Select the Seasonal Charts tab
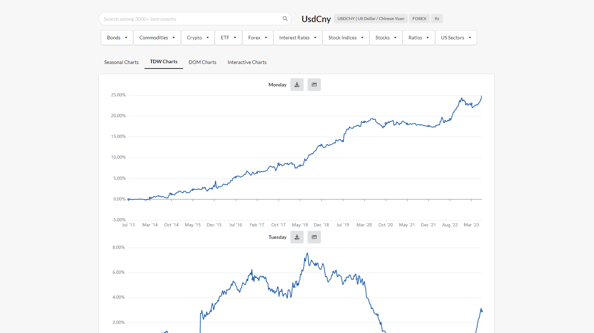The width and height of the screenshot is (594, 333). click(121, 62)
